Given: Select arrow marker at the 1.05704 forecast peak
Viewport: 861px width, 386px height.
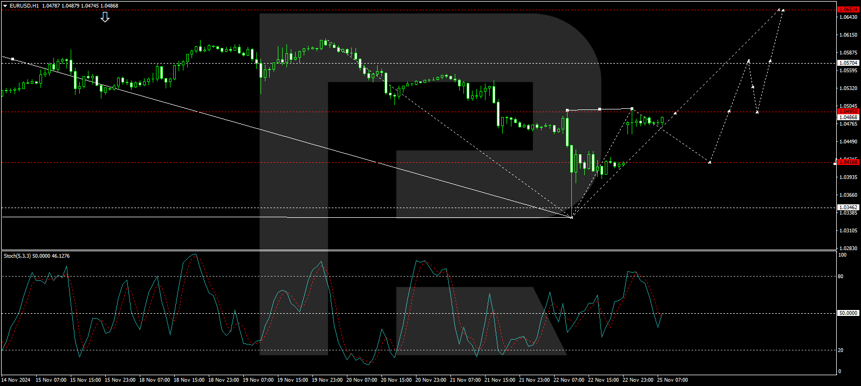Looking at the screenshot, I should tap(748, 60).
